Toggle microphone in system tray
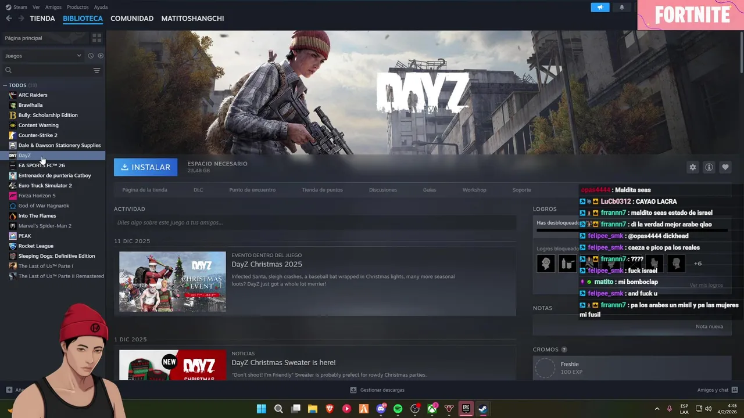This screenshot has height=418, width=744. point(670,409)
